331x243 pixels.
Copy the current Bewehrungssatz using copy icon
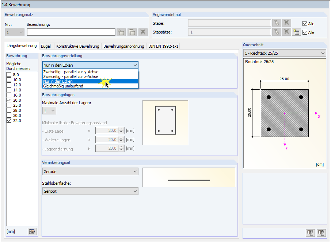pos(131,32)
